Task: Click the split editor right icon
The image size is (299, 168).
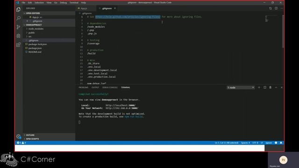Action: tap(276, 8)
